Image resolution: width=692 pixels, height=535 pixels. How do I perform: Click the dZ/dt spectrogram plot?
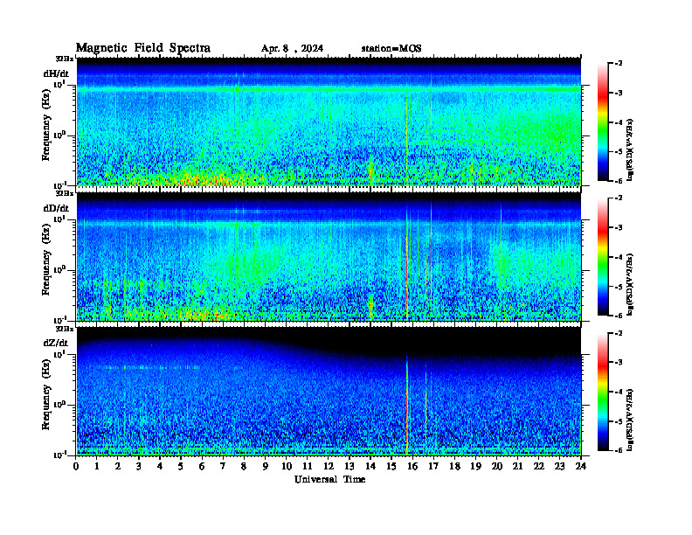(x=329, y=391)
